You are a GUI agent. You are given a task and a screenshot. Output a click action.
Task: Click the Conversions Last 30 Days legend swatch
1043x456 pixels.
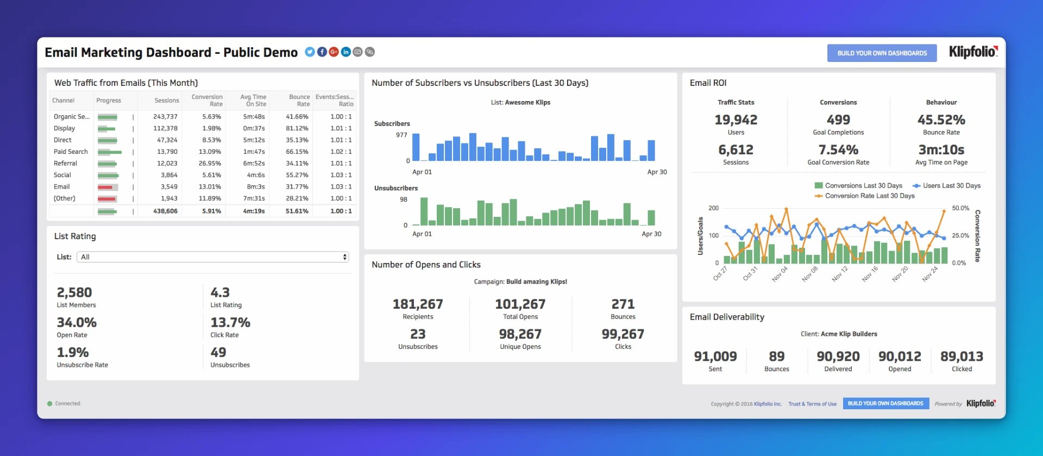819,185
